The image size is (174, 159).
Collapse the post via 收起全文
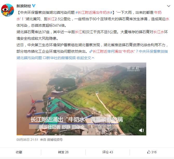point(84,58)
